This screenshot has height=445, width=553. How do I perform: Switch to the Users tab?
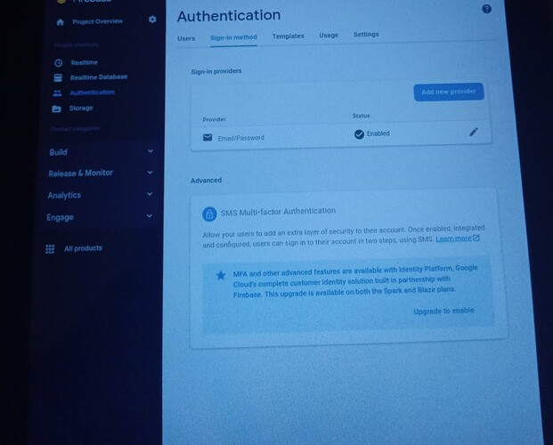(x=186, y=38)
